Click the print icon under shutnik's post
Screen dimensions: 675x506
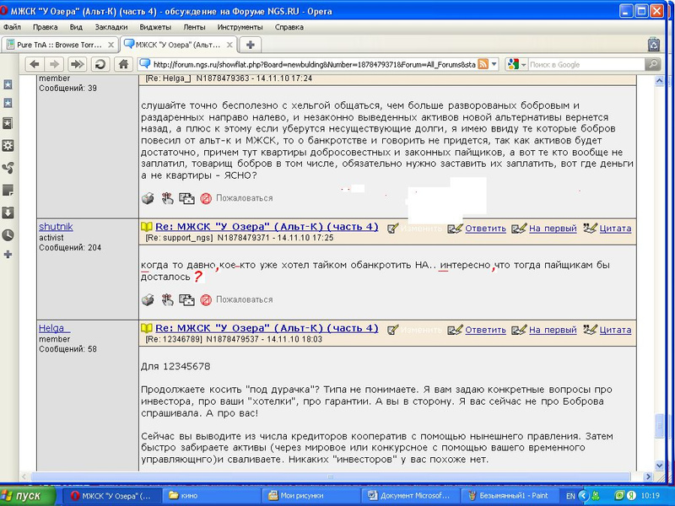coord(148,299)
